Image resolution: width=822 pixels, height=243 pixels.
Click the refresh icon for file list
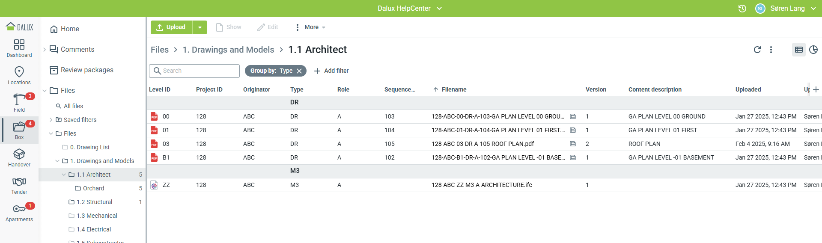[757, 50]
